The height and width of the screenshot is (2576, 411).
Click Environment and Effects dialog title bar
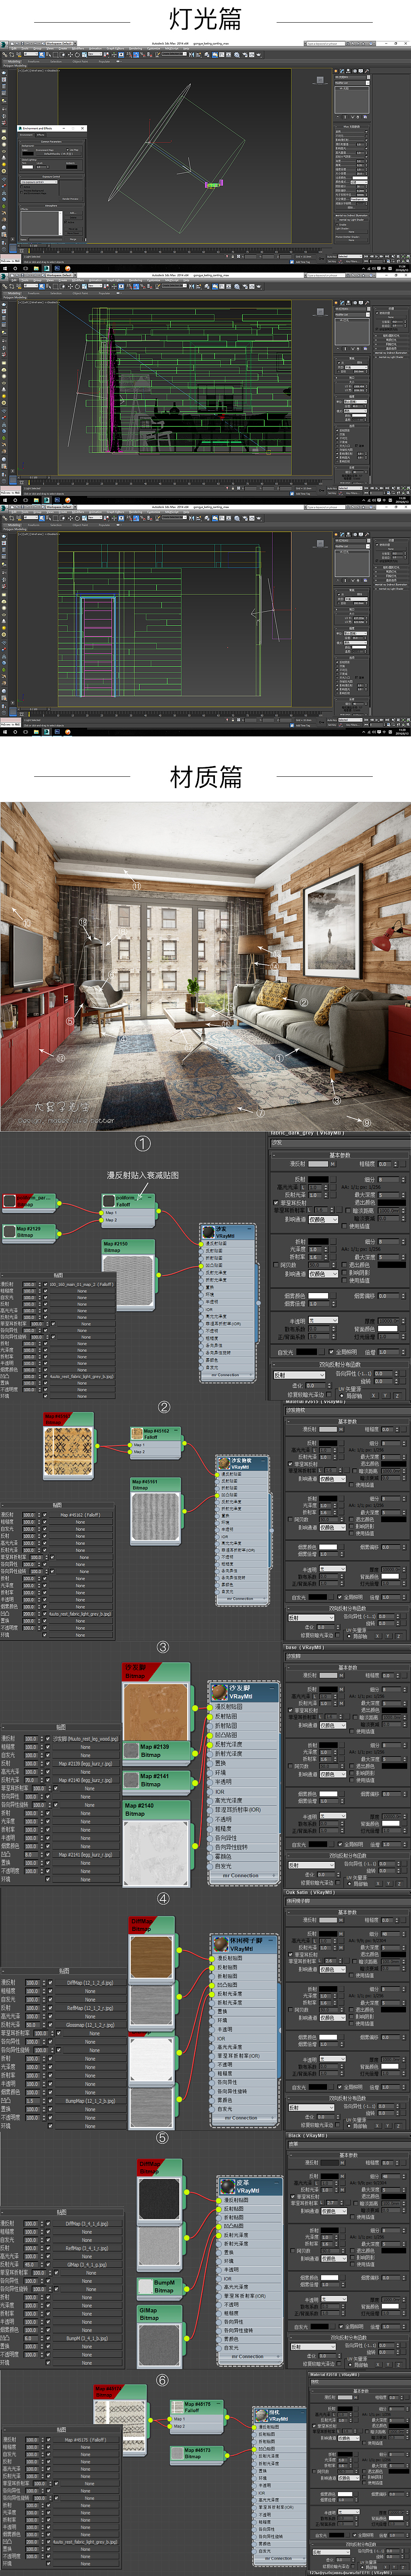pyautogui.click(x=52, y=129)
